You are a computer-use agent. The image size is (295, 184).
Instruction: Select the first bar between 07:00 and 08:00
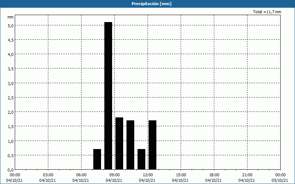(97, 159)
